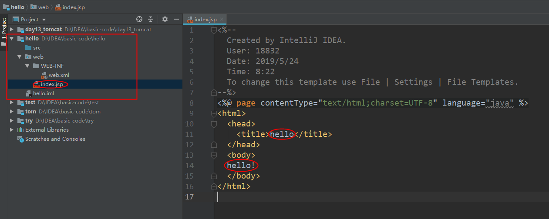Open the Project view dropdown
This screenshot has width=549, height=219.
[30, 19]
